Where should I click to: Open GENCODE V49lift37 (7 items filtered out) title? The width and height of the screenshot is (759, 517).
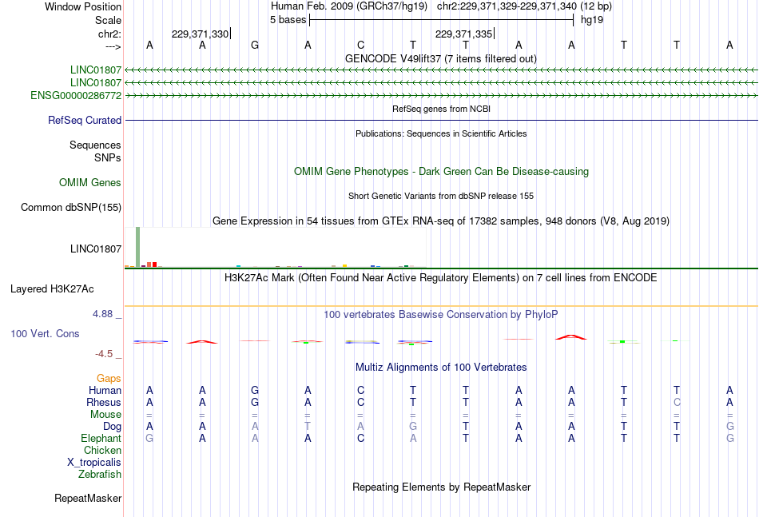(x=441, y=58)
